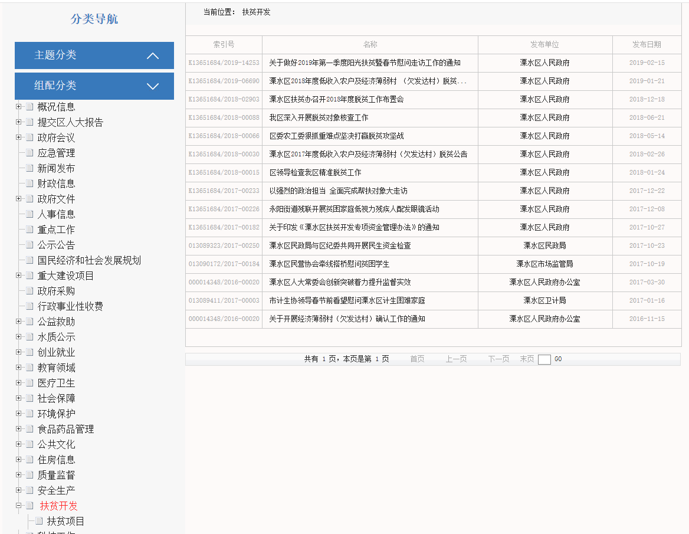Click the page icon beside 政府采购
This screenshot has height=534, width=689.
point(29,291)
